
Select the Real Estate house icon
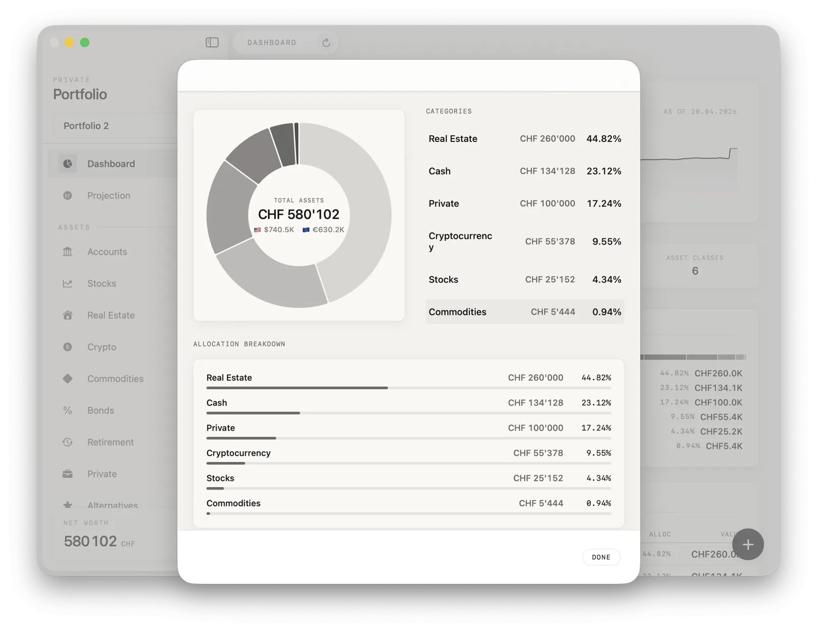click(67, 315)
